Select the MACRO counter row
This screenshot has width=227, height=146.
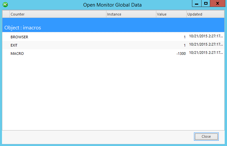[x=113, y=54]
